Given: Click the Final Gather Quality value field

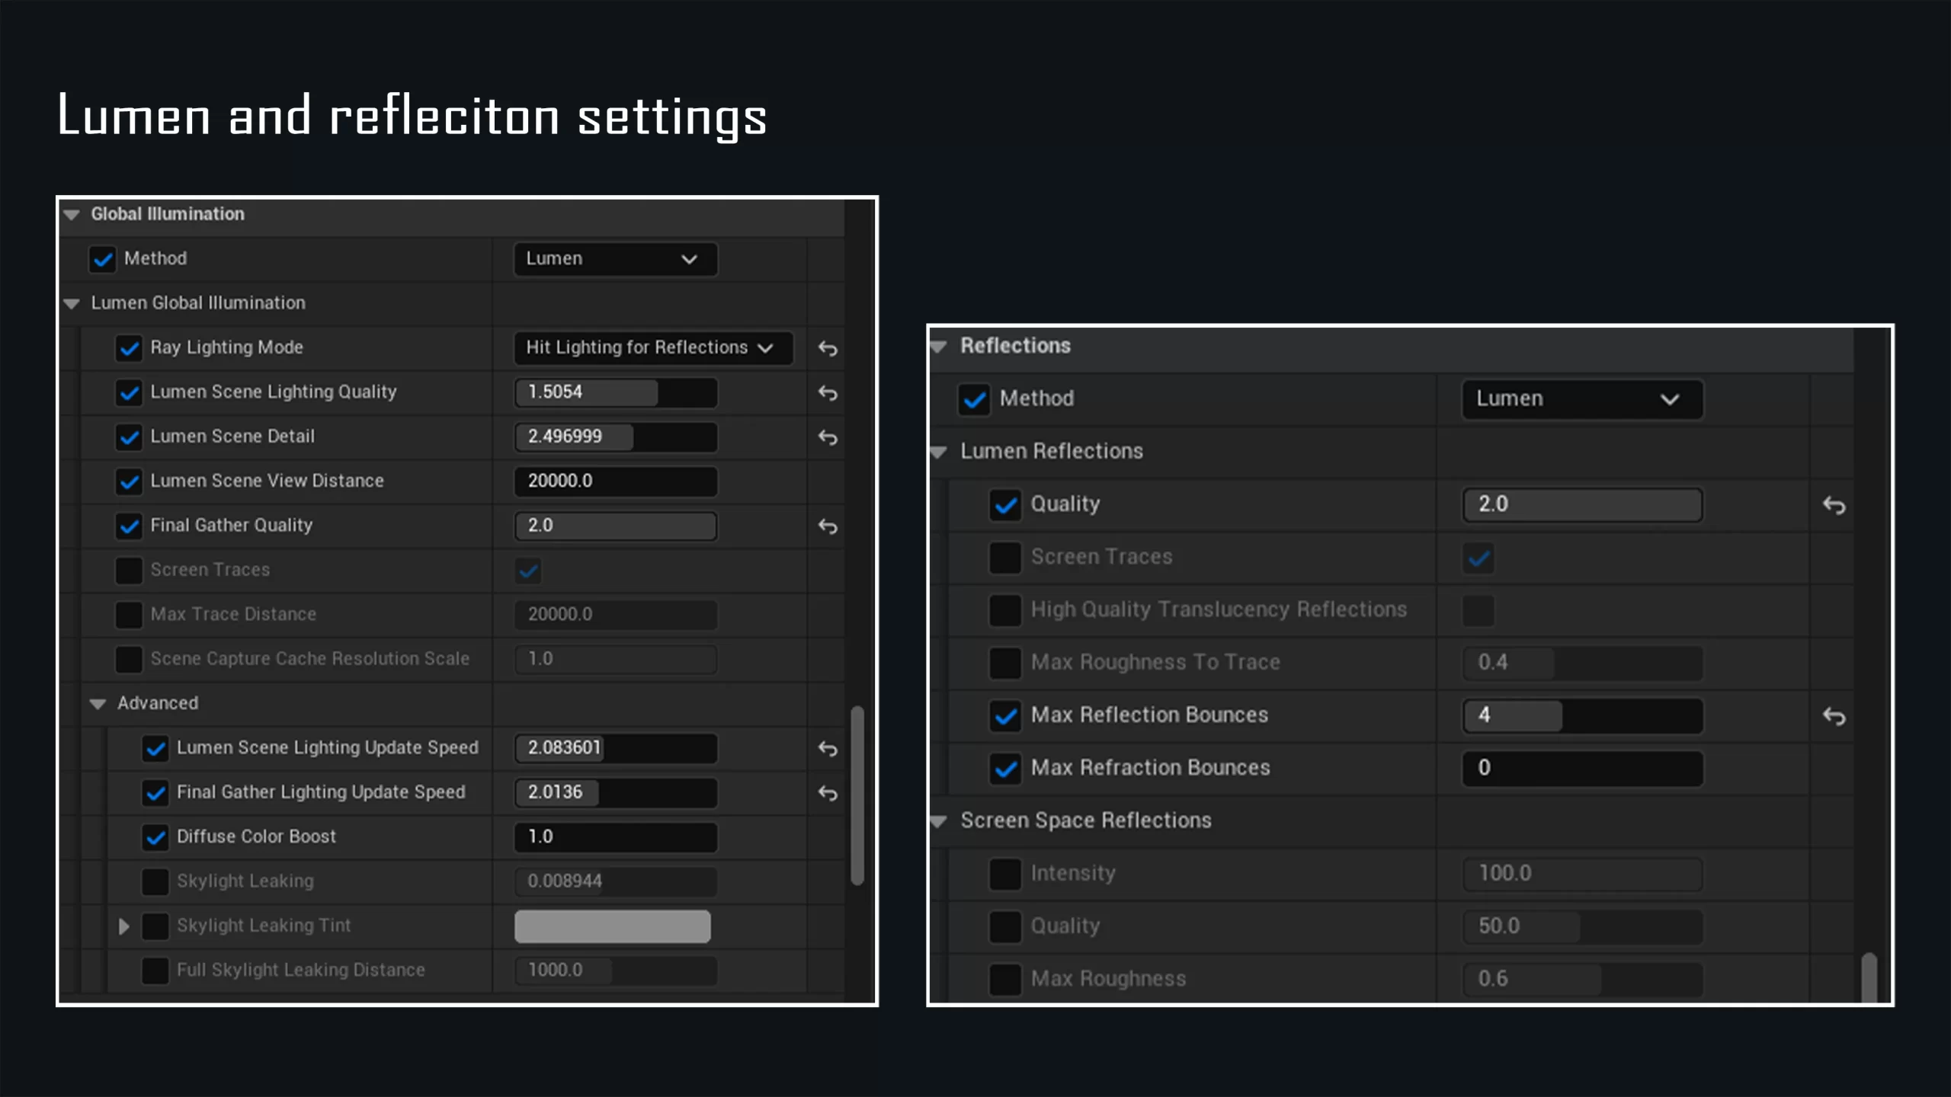Looking at the screenshot, I should pyautogui.click(x=616, y=526).
